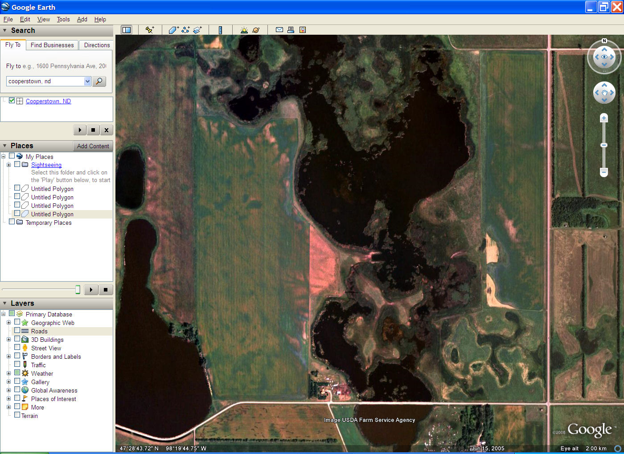Click the zoom slider handle

point(604,145)
